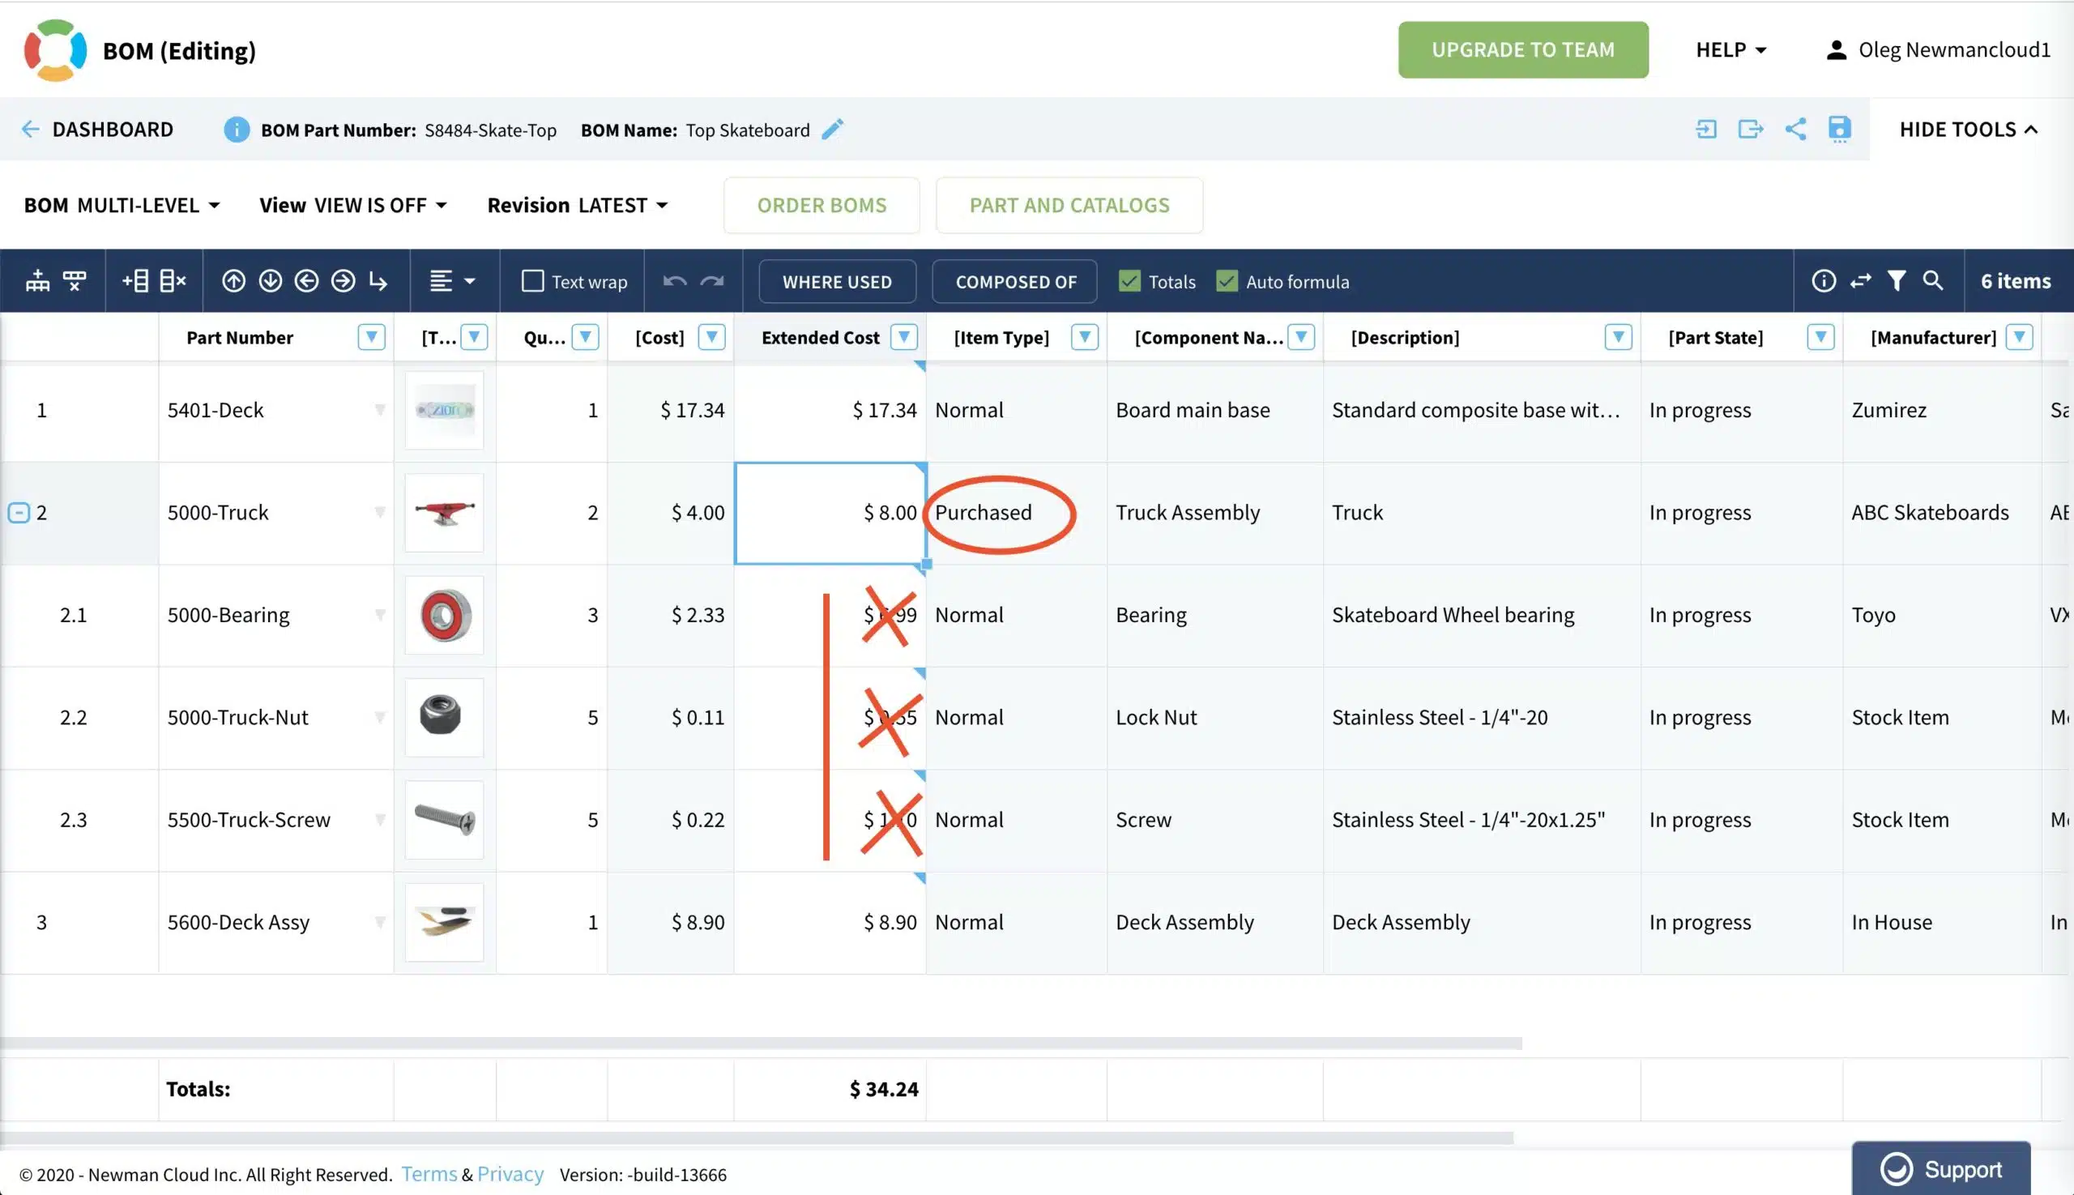
Task: Click the edit BOM name pencil icon
Action: 832,130
